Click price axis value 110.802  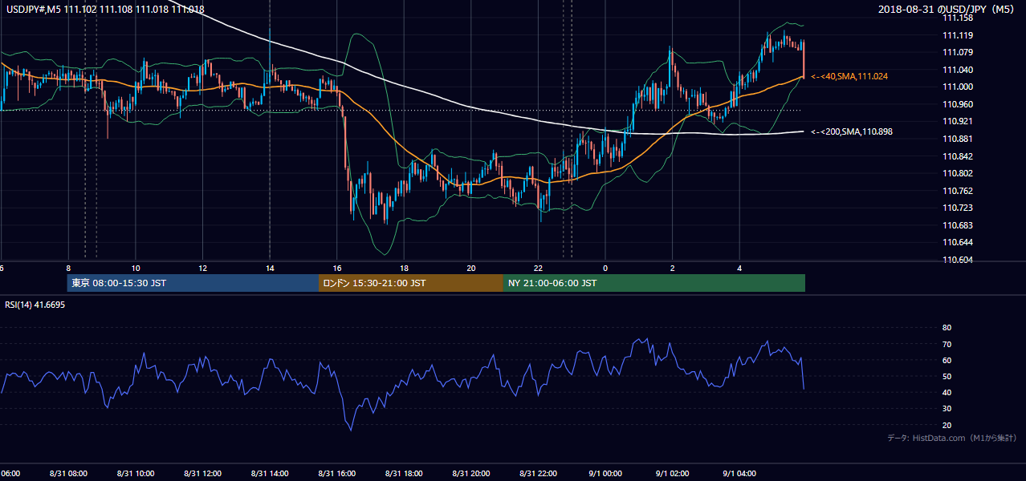pos(957,173)
